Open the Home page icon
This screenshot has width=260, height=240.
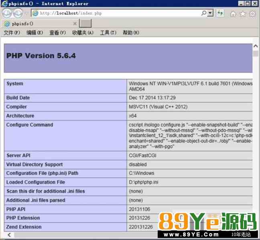click(x=233, y=14)
